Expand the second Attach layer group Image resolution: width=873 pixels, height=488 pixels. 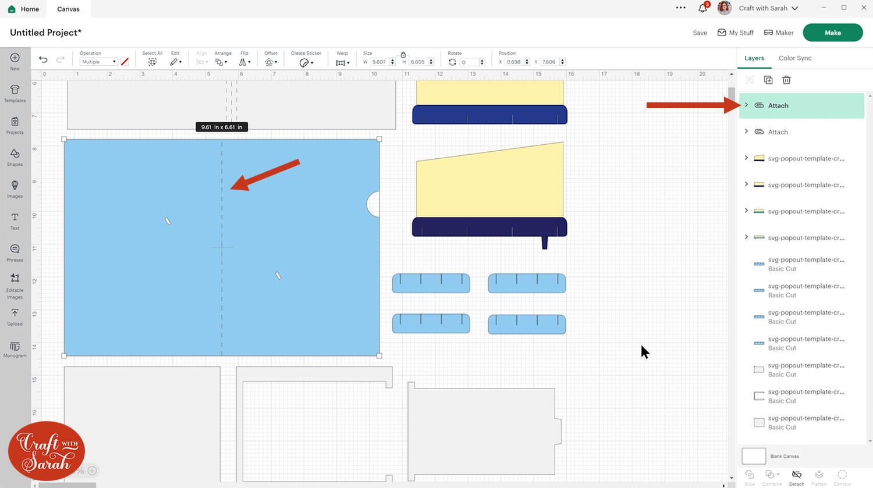(746, 131)
